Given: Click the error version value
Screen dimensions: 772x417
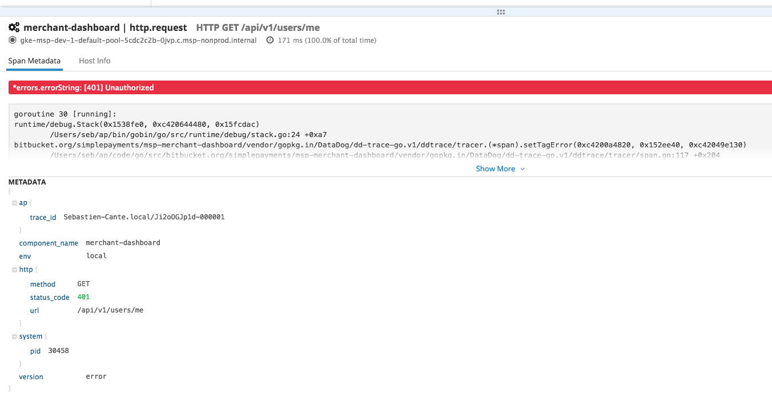Looking at the screenshot, I should 96,376.
